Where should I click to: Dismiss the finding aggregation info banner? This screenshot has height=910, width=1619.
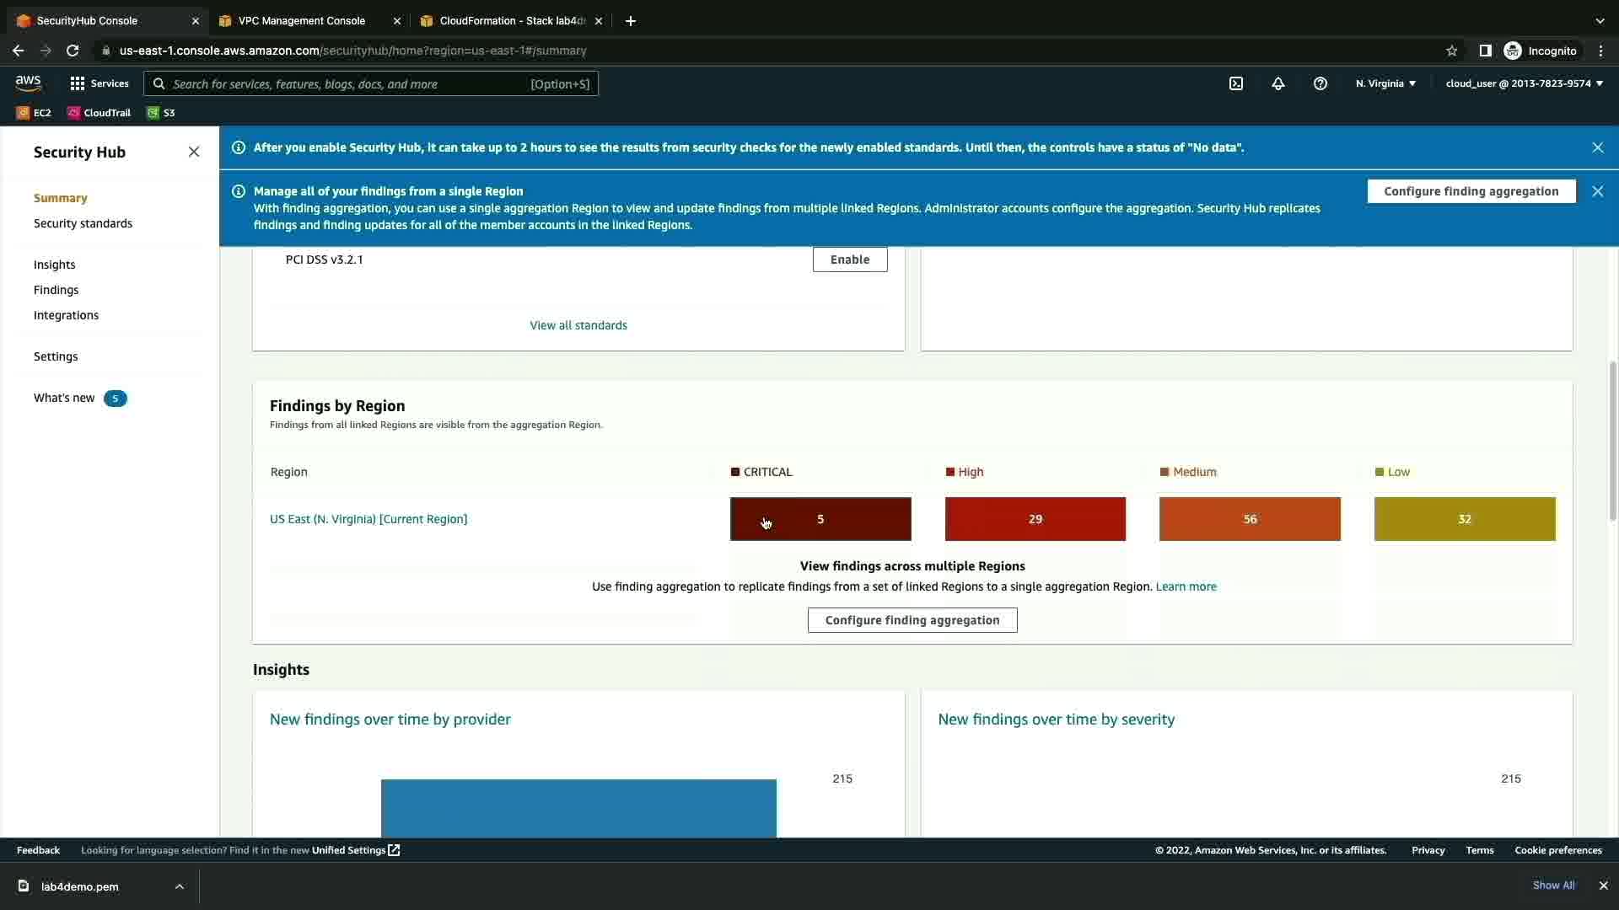click(1597, 191)
